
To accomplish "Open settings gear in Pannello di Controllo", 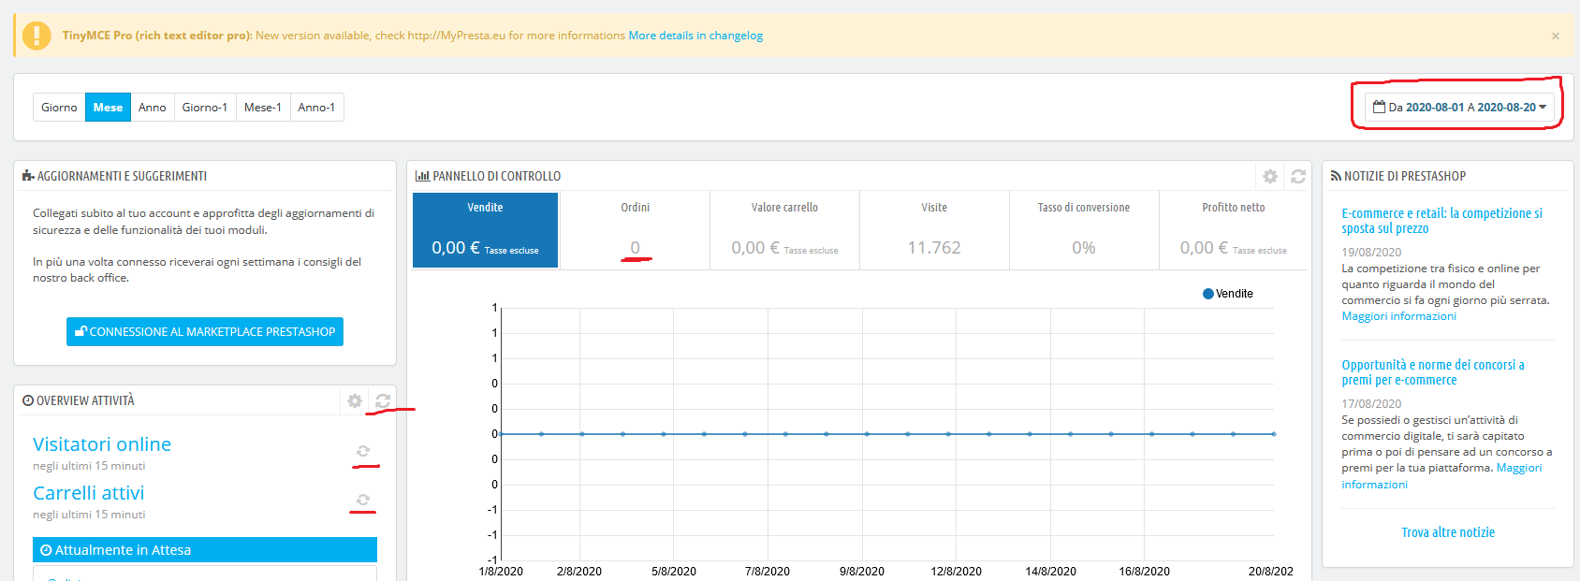I will 1269,176.
